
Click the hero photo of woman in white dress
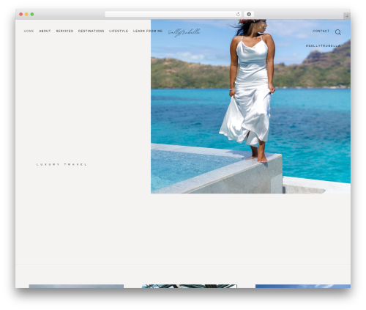250,106
